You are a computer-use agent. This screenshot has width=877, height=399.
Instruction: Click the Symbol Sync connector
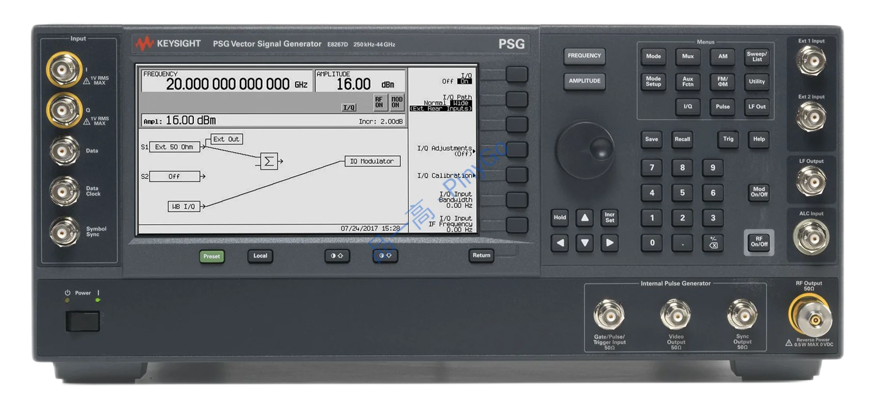click(x=64, y=232)
